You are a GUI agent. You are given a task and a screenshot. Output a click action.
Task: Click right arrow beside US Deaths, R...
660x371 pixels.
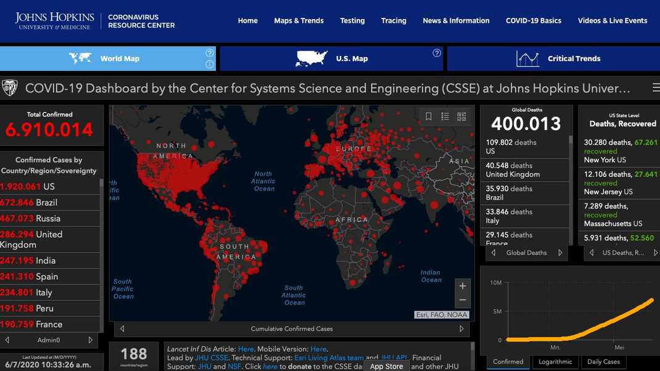655,253
